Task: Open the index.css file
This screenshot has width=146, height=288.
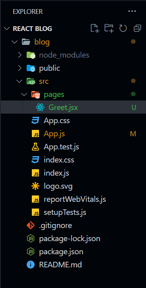Action: coord(59,160)
